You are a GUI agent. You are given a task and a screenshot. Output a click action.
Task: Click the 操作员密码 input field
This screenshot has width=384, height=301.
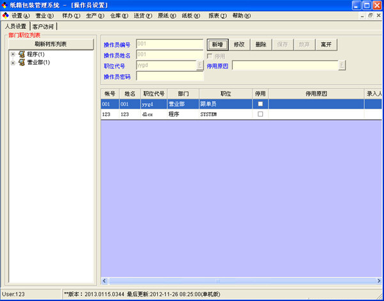[170, 76]
